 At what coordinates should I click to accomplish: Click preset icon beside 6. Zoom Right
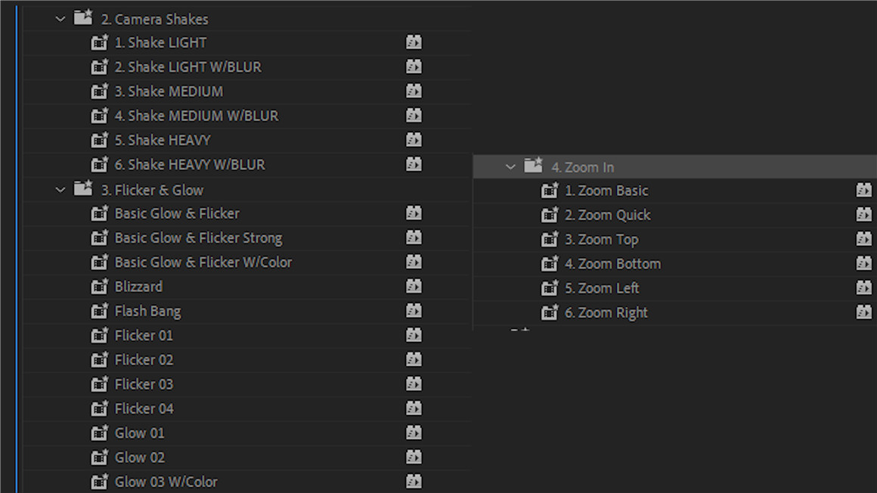(x=549, y=313)
